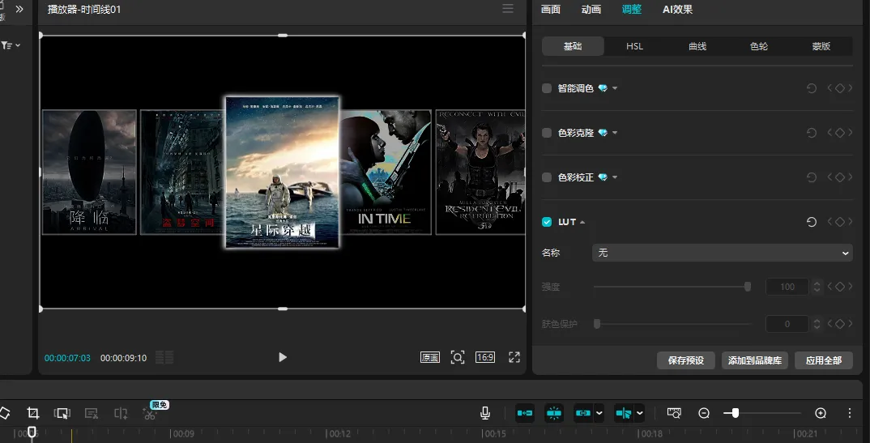Click the 保存预设 button
Screen dimensions: 870x443
point(686,360)
